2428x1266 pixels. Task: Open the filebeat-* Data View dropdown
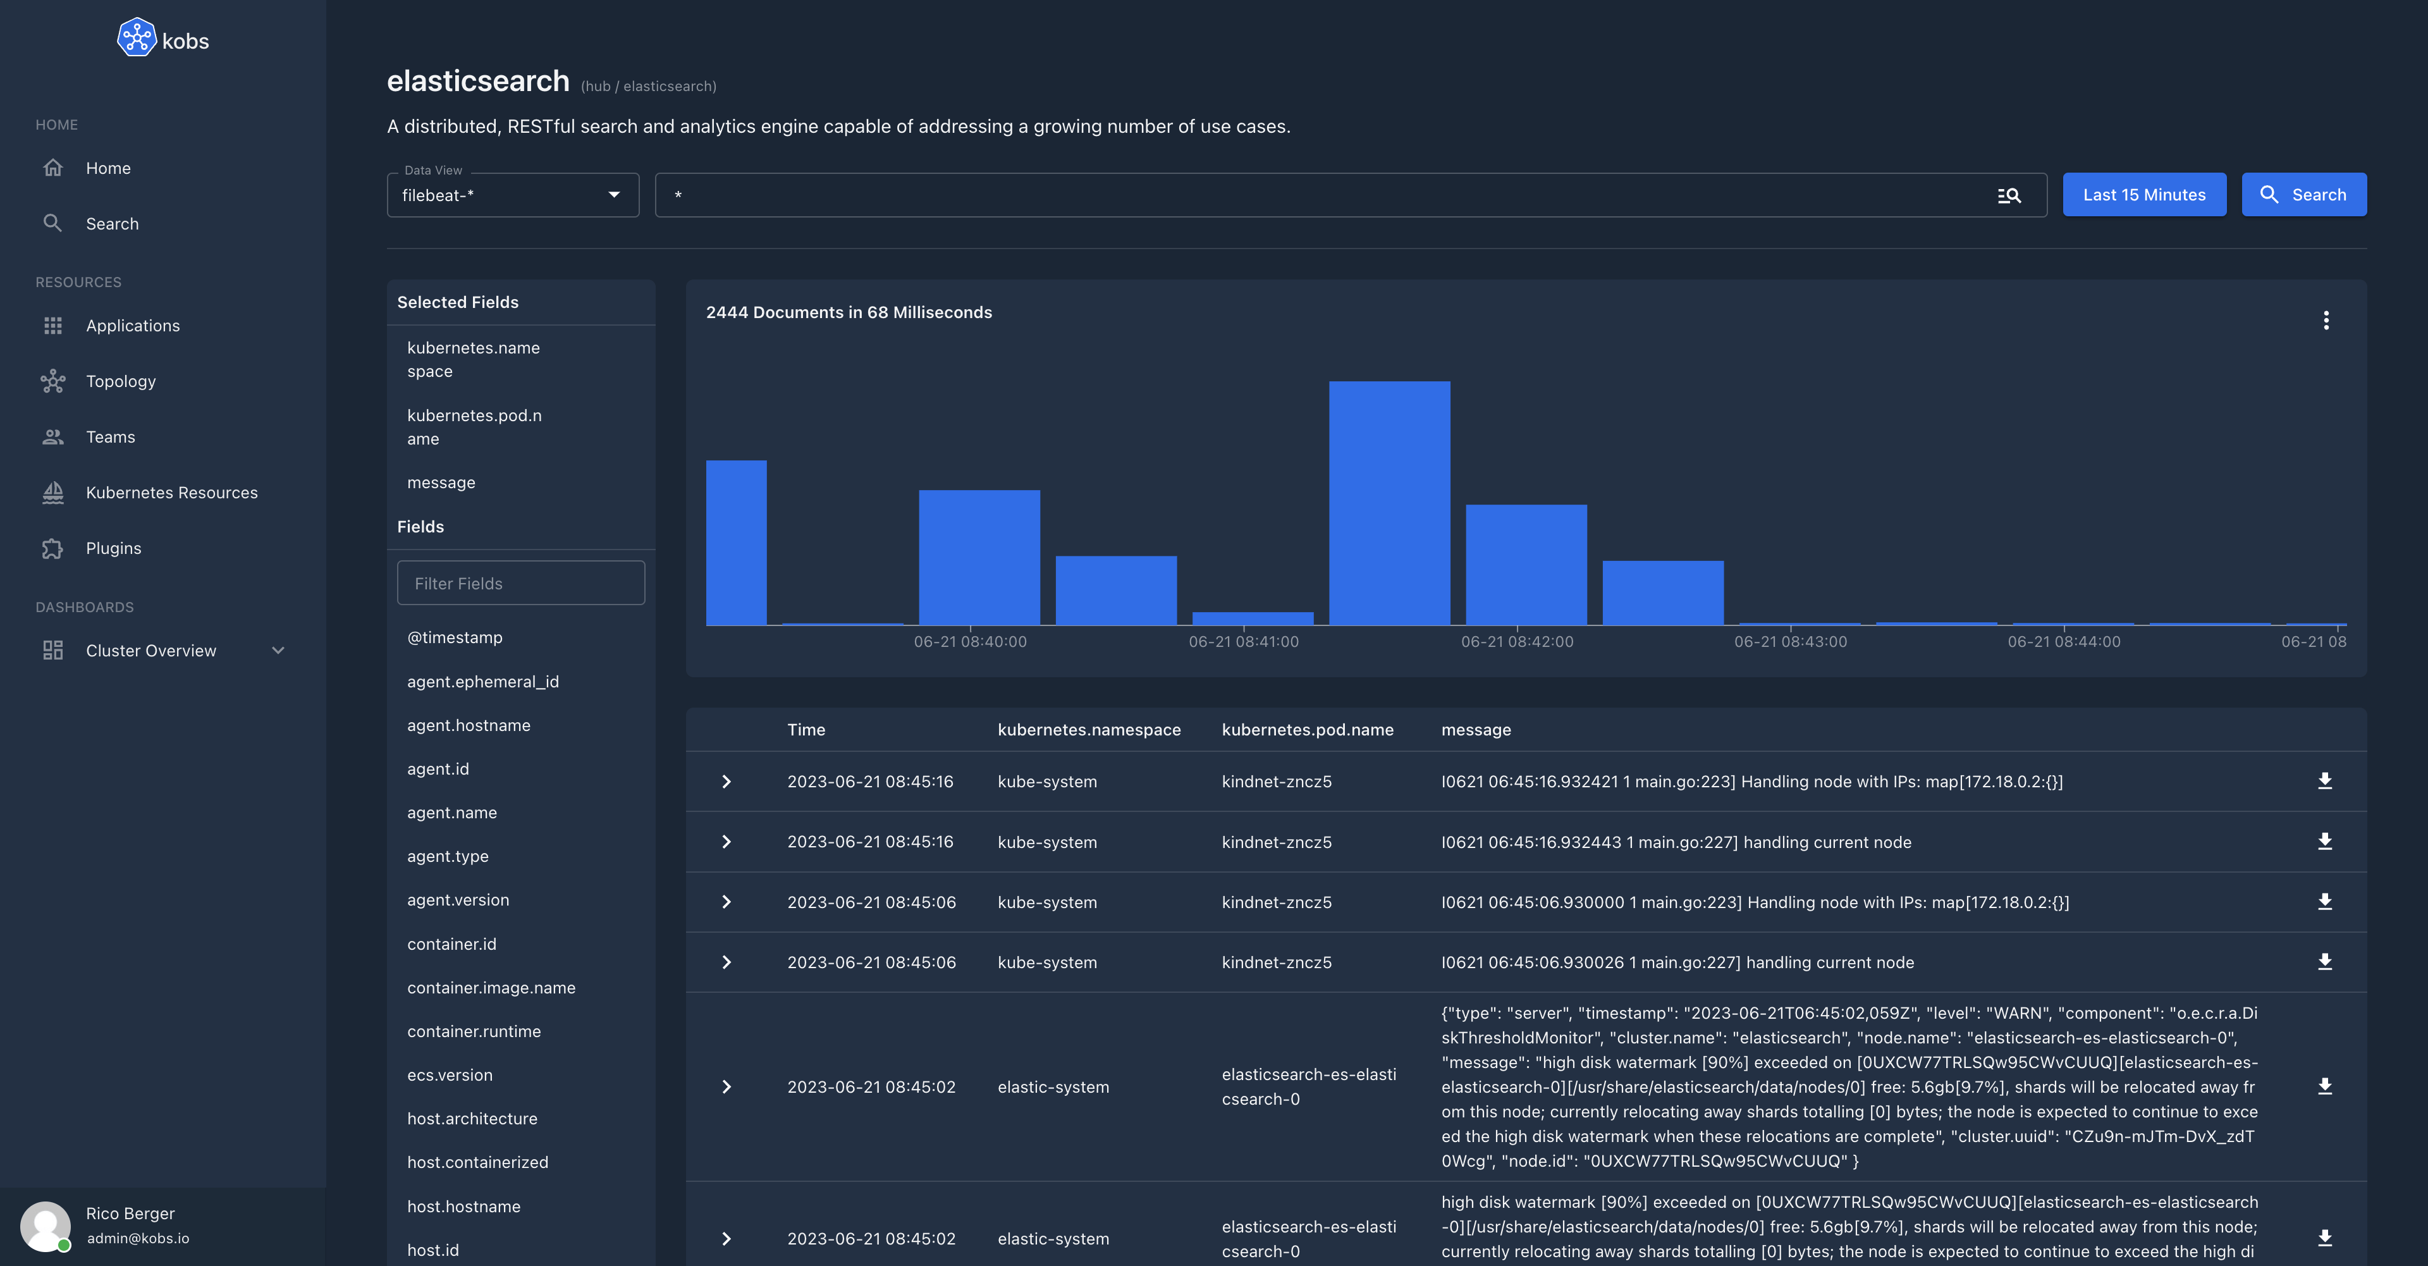click(x=513, y=195)
